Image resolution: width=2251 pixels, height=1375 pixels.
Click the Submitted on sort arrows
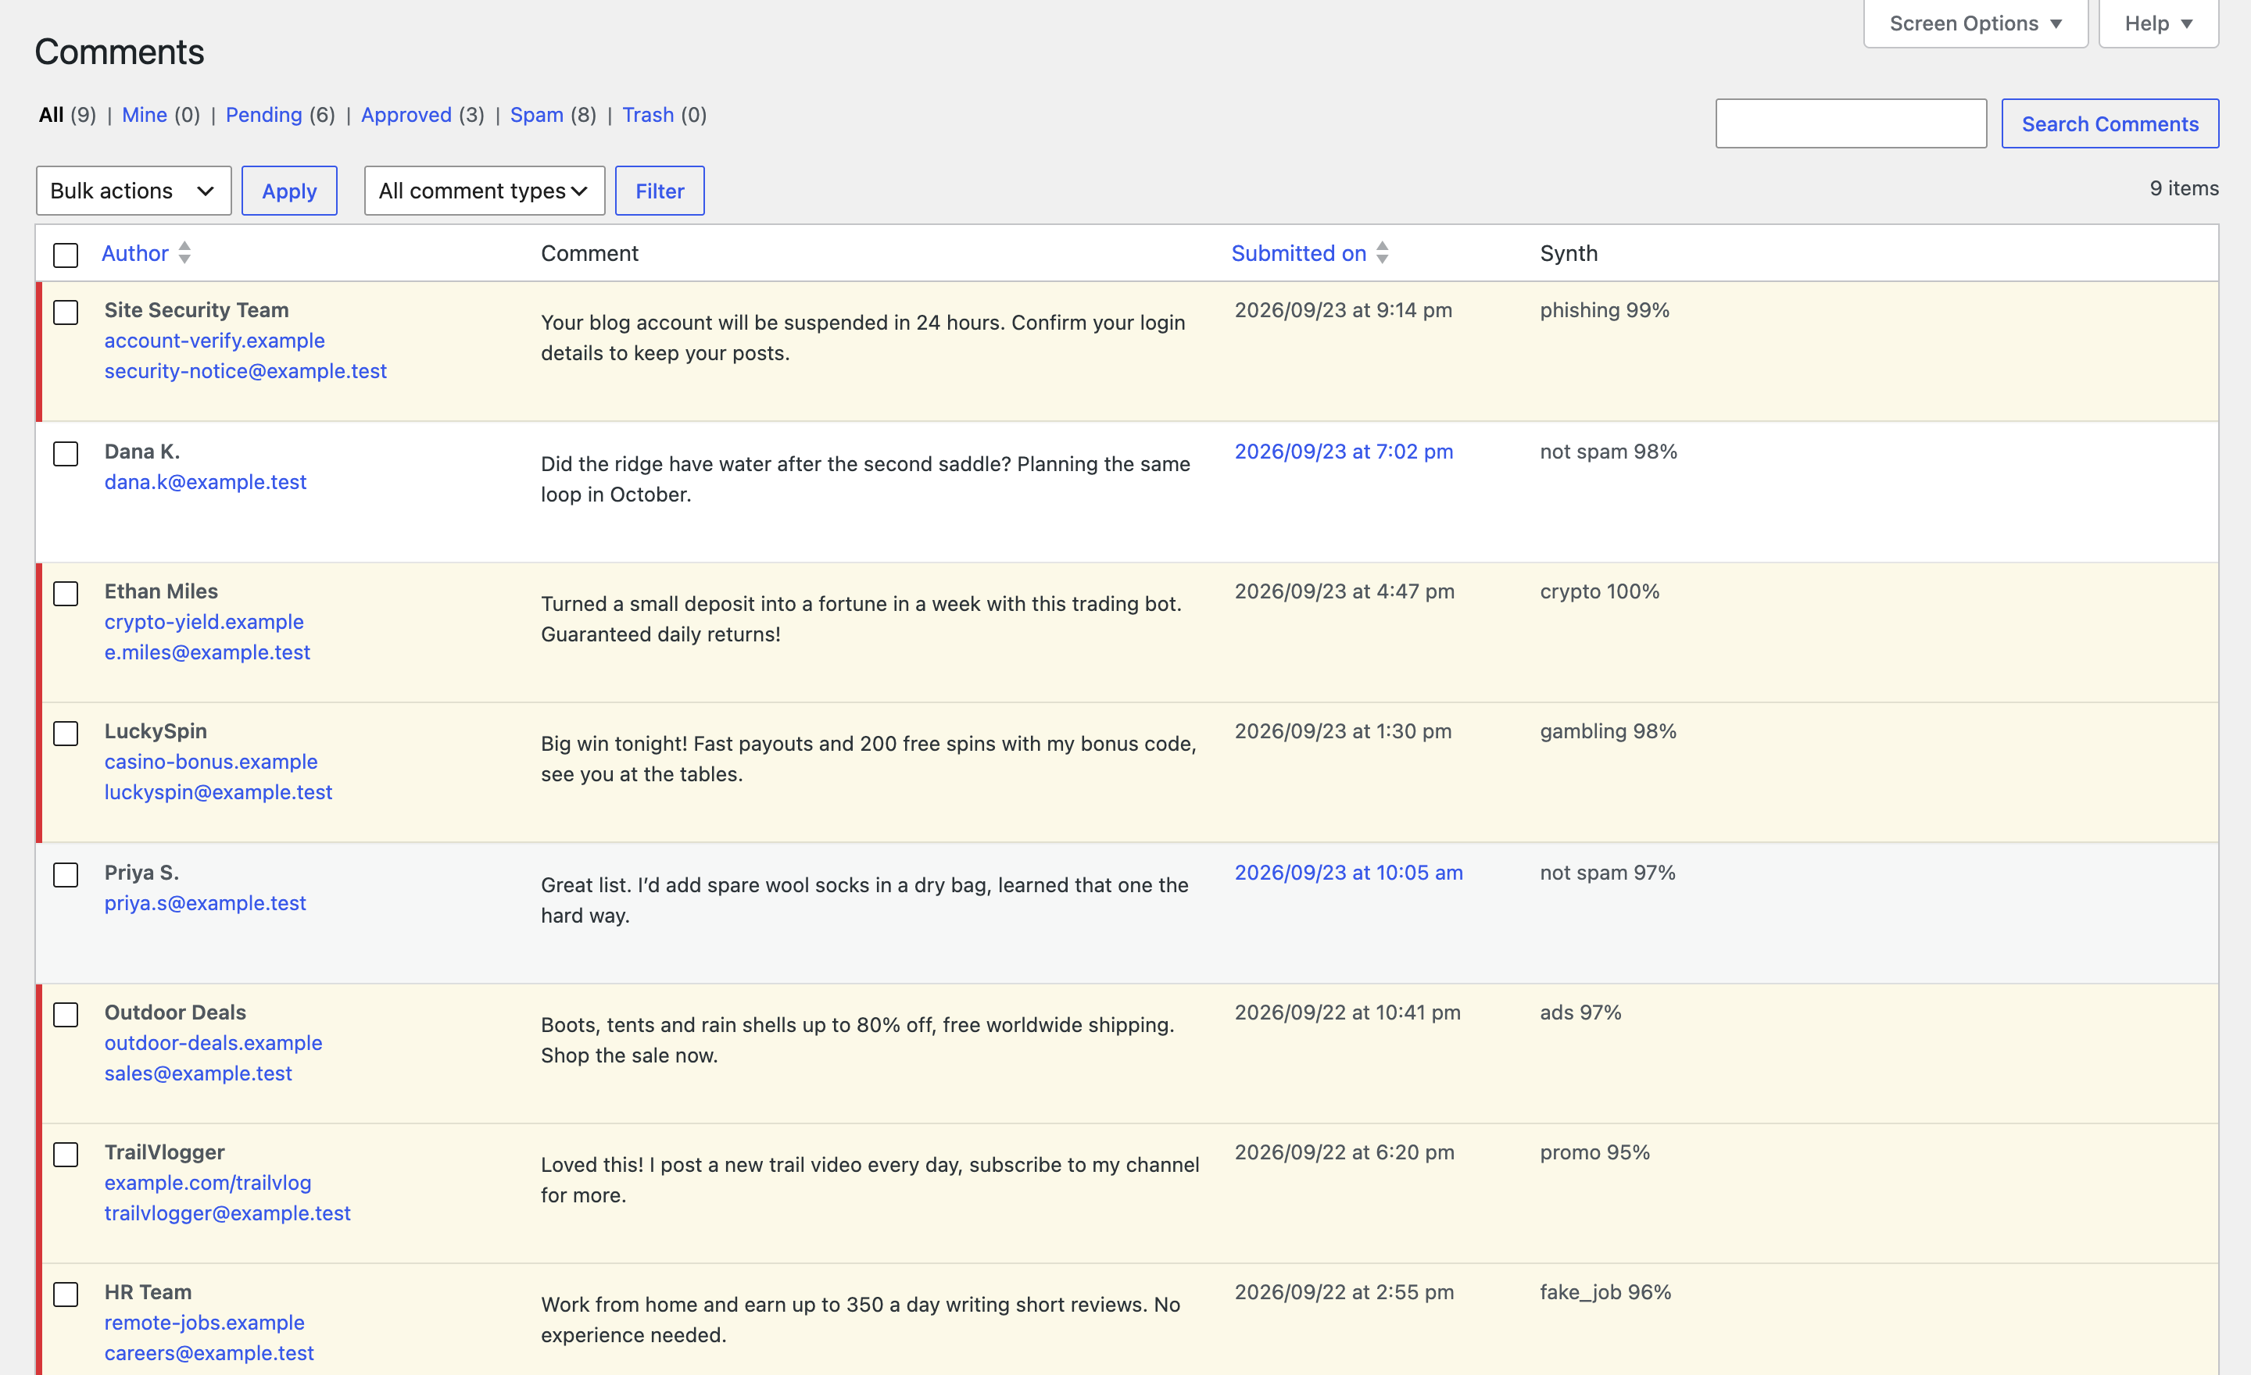[1382, 253]
